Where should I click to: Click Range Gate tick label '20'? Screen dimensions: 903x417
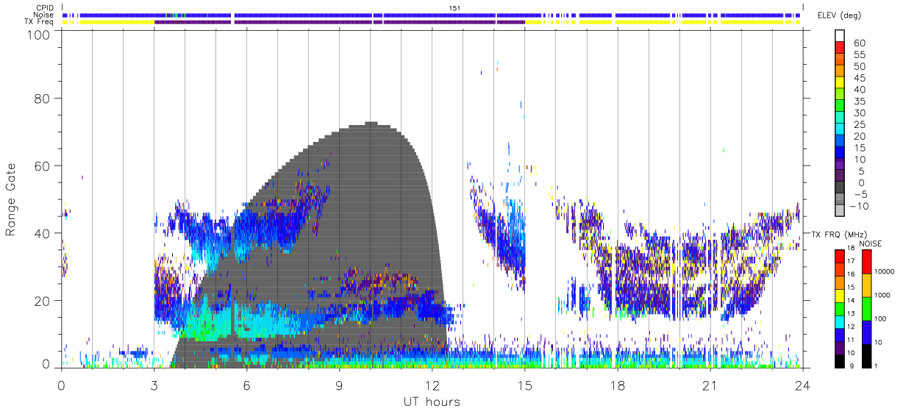pos(43,300)
